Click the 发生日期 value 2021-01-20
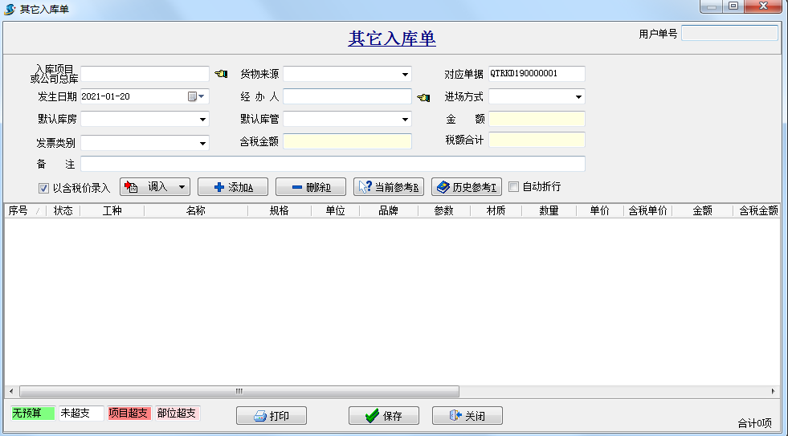Viewport: 788px width, 436px height. [x=105, y=96]
